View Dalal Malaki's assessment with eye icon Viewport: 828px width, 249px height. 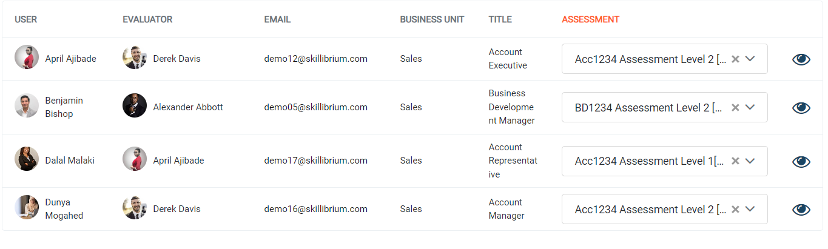coord(801,161)
